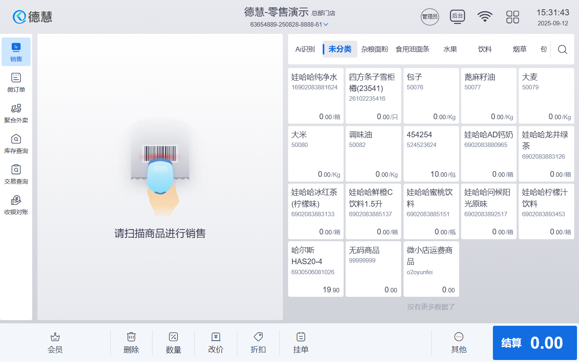Add 包子 product card

point(431,96)
